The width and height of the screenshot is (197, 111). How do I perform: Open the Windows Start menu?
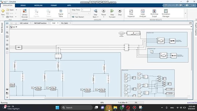pos(57,108)
